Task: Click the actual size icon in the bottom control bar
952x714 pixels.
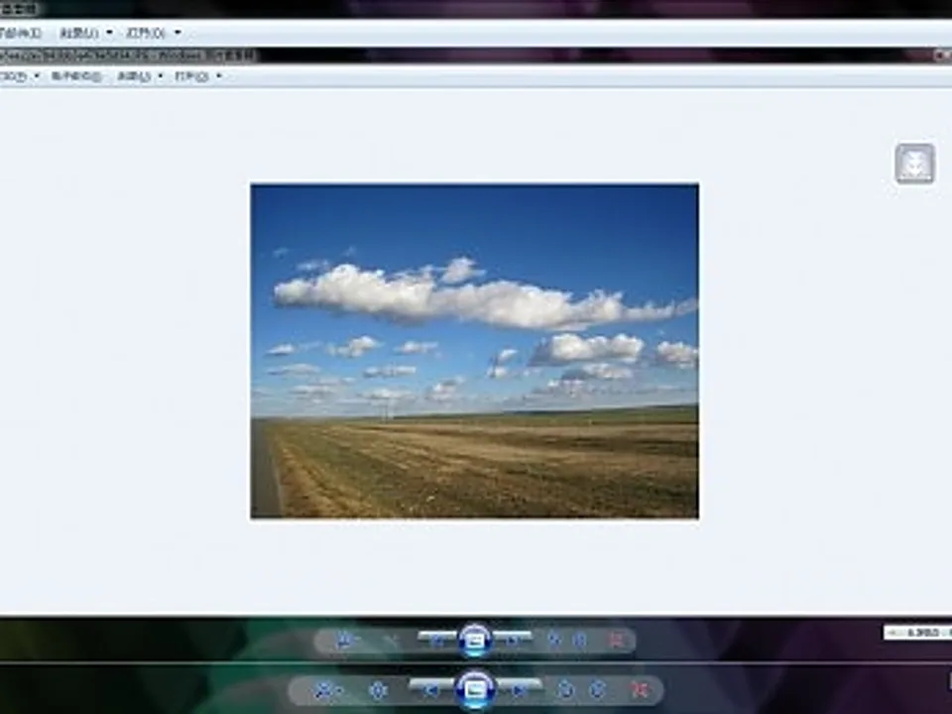Action: point(378,689)
